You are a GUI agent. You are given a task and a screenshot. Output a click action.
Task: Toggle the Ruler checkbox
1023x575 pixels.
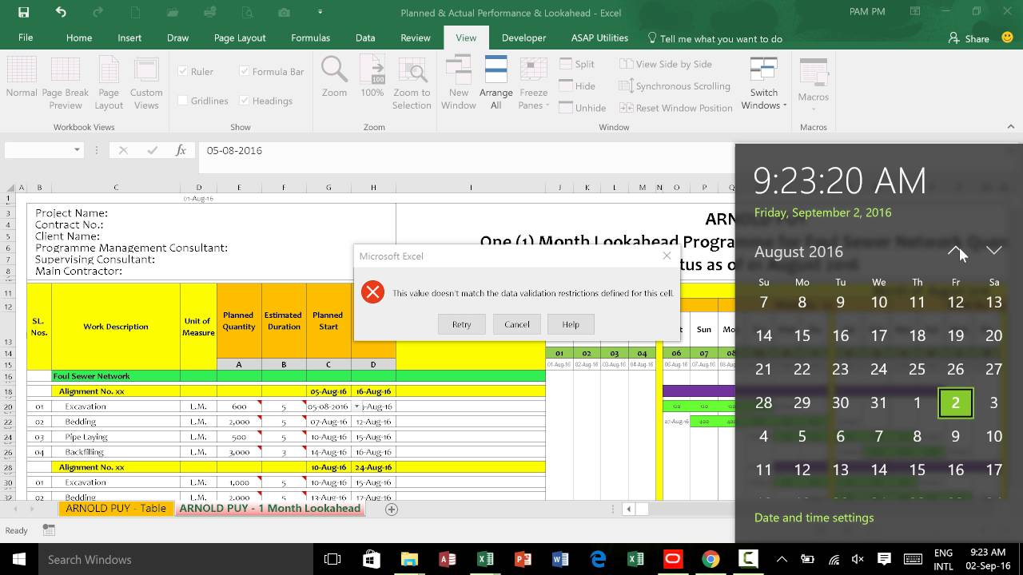(183, 71)
